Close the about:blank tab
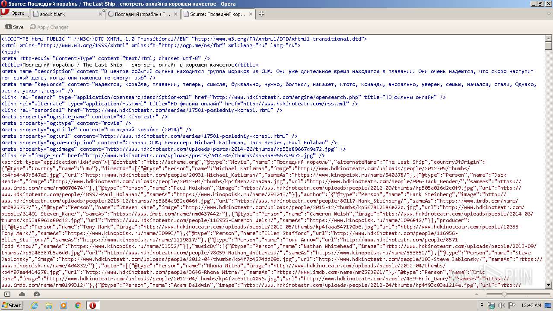Image resolution: width=553 pixels, height=311 pixels. click(100, 14)
